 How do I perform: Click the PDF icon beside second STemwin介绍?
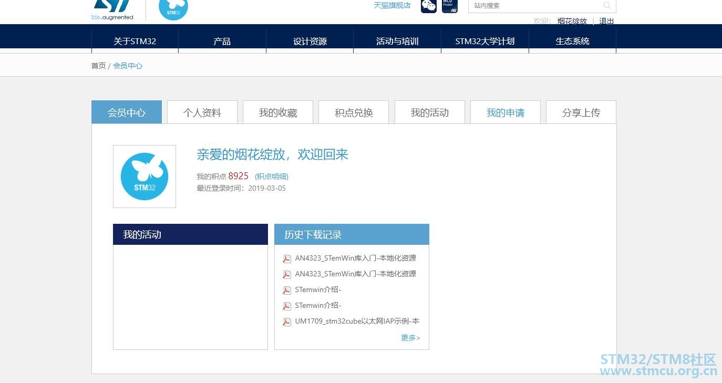pos(287,306)
